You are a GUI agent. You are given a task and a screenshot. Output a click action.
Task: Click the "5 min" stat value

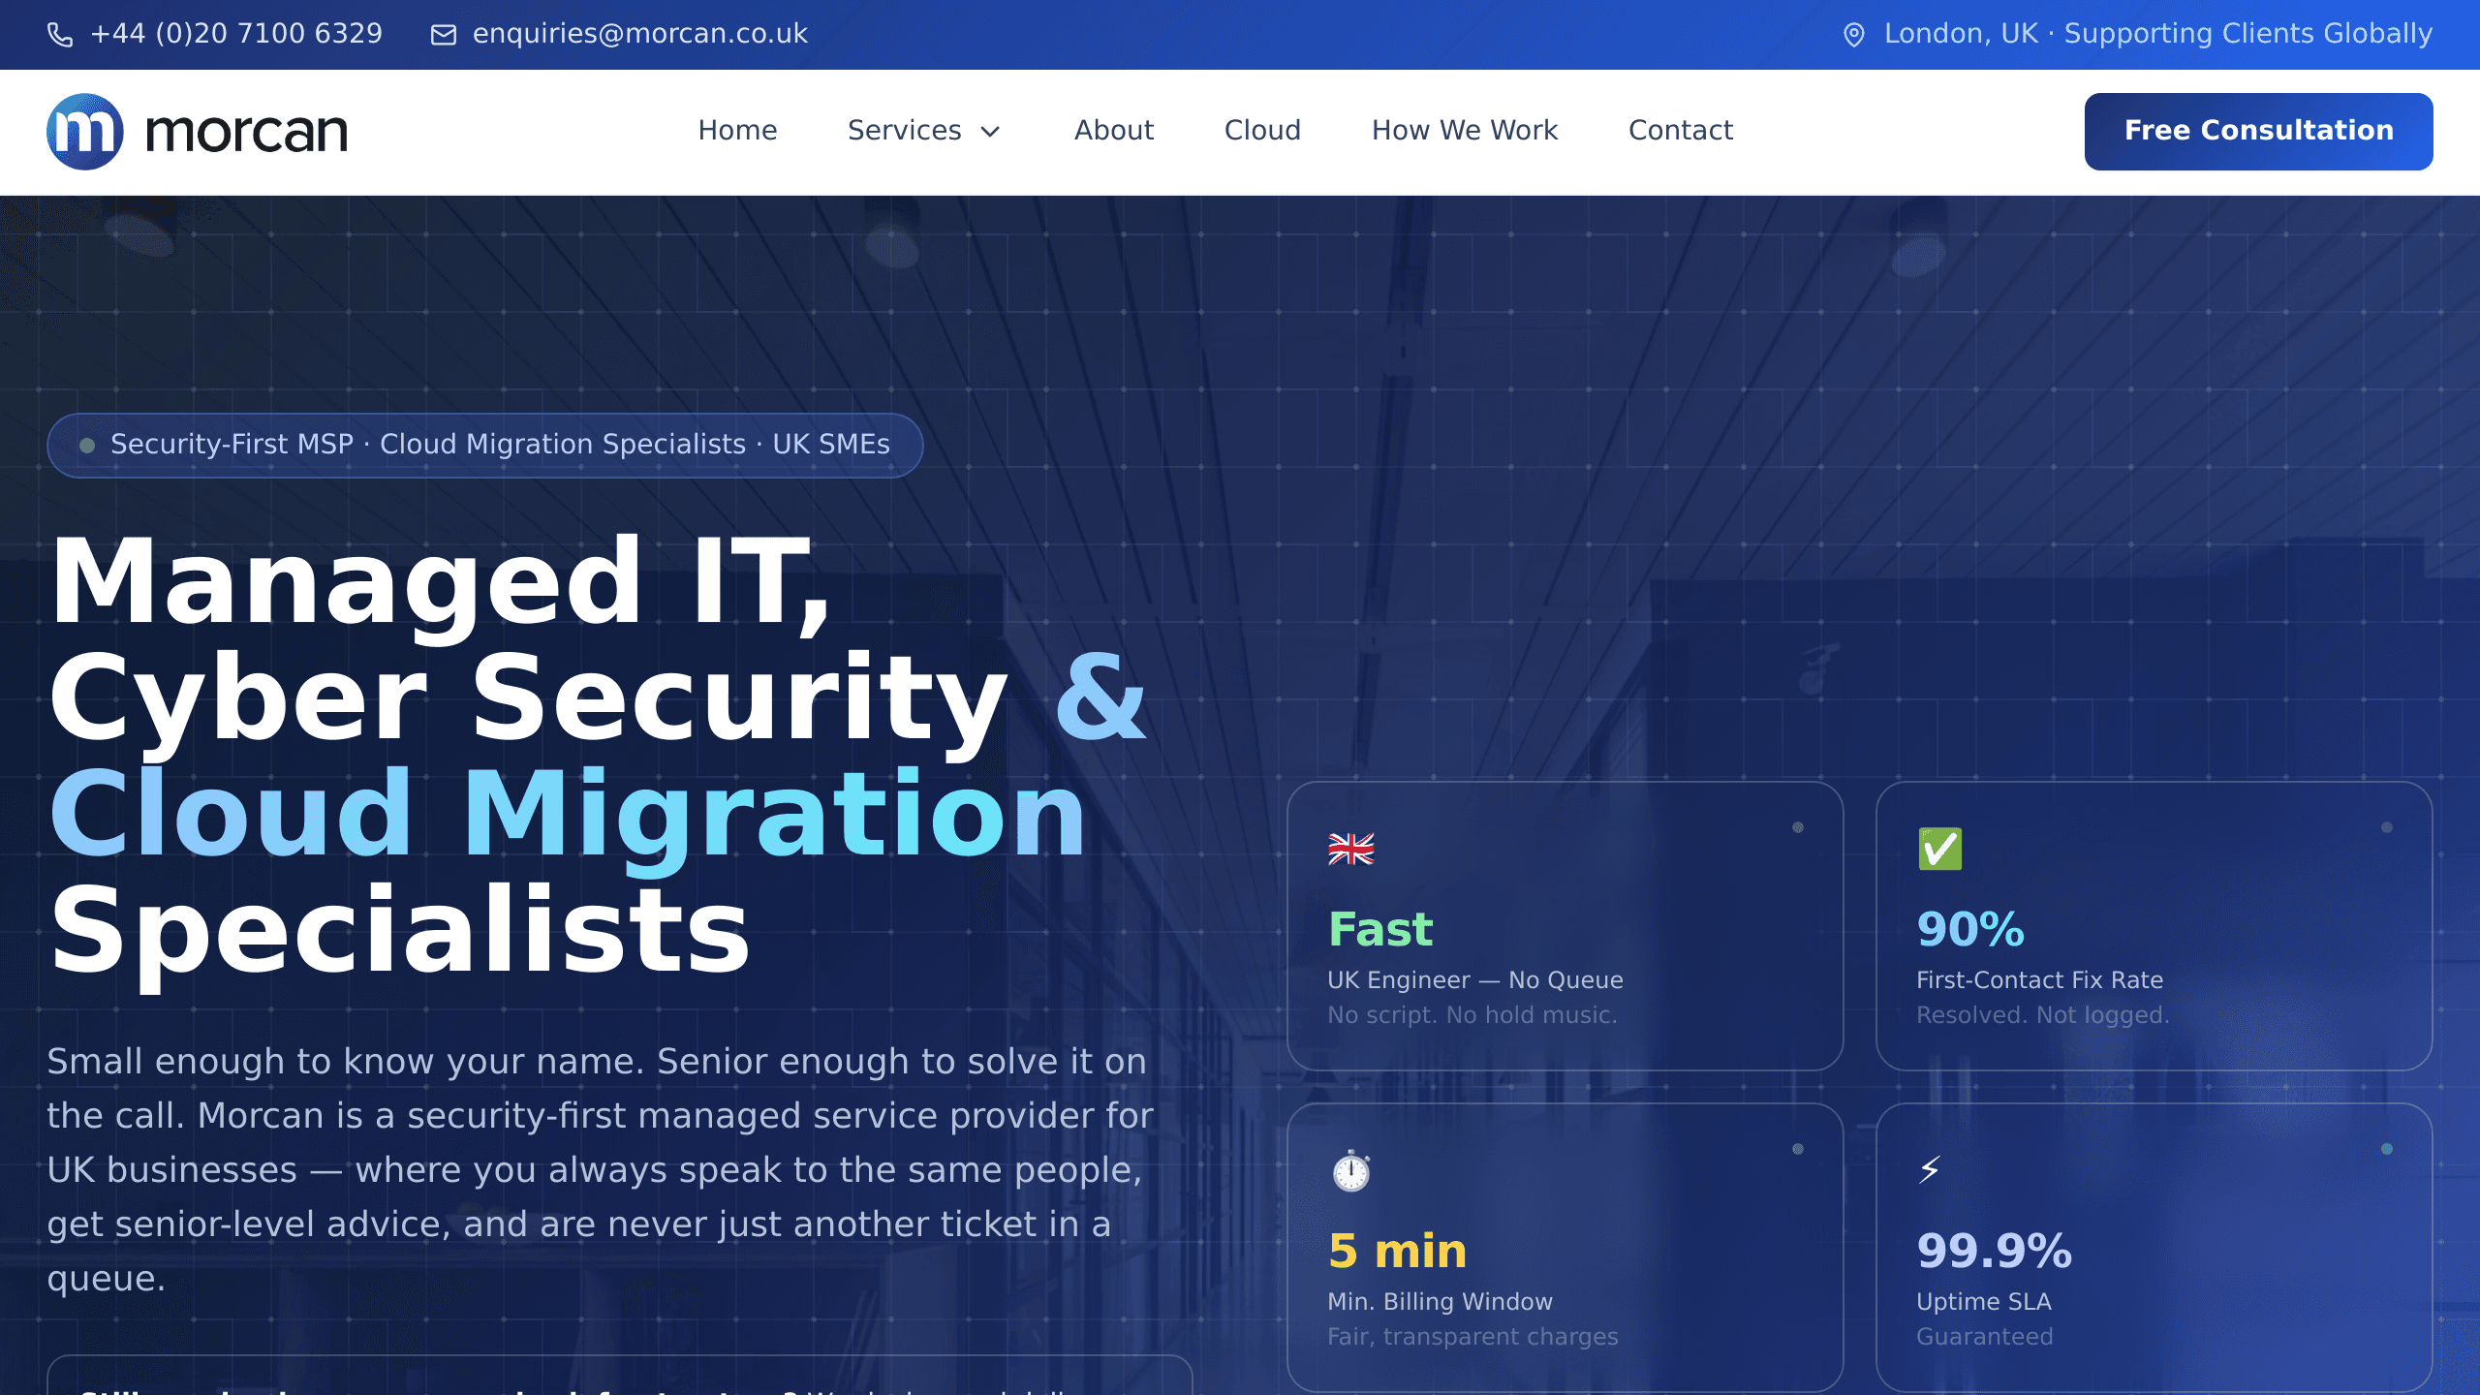click(1398, 1252)
